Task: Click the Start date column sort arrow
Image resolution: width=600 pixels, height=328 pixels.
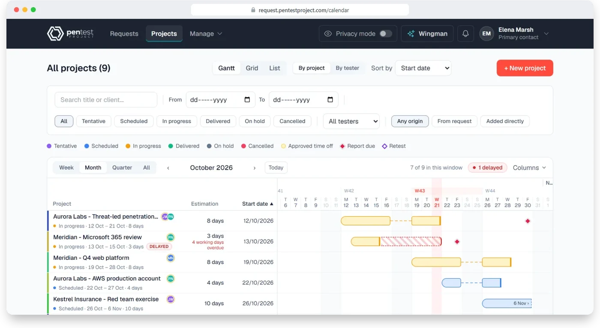Action: click(x=271, y=204)
